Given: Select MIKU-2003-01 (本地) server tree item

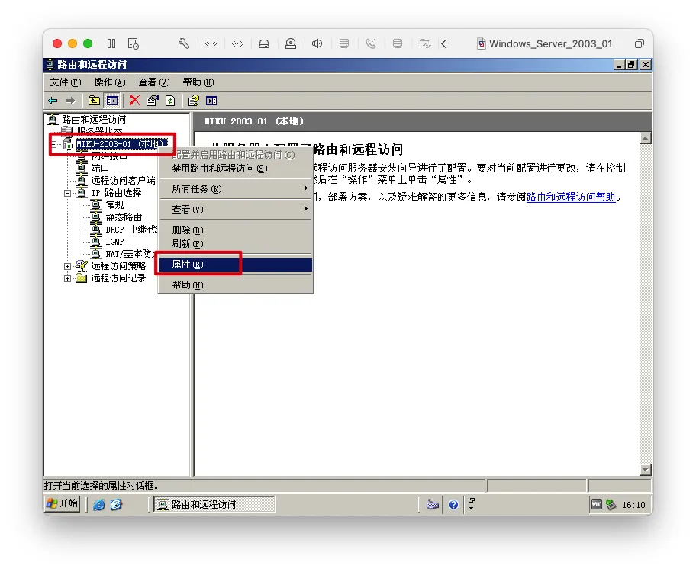Looking at the screenshot, I should (x=121, y=144).
